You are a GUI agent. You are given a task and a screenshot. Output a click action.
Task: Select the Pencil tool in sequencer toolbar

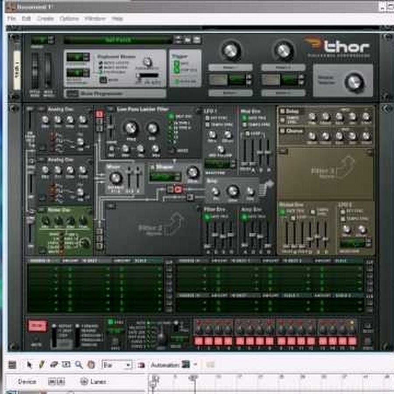(42, 365)
